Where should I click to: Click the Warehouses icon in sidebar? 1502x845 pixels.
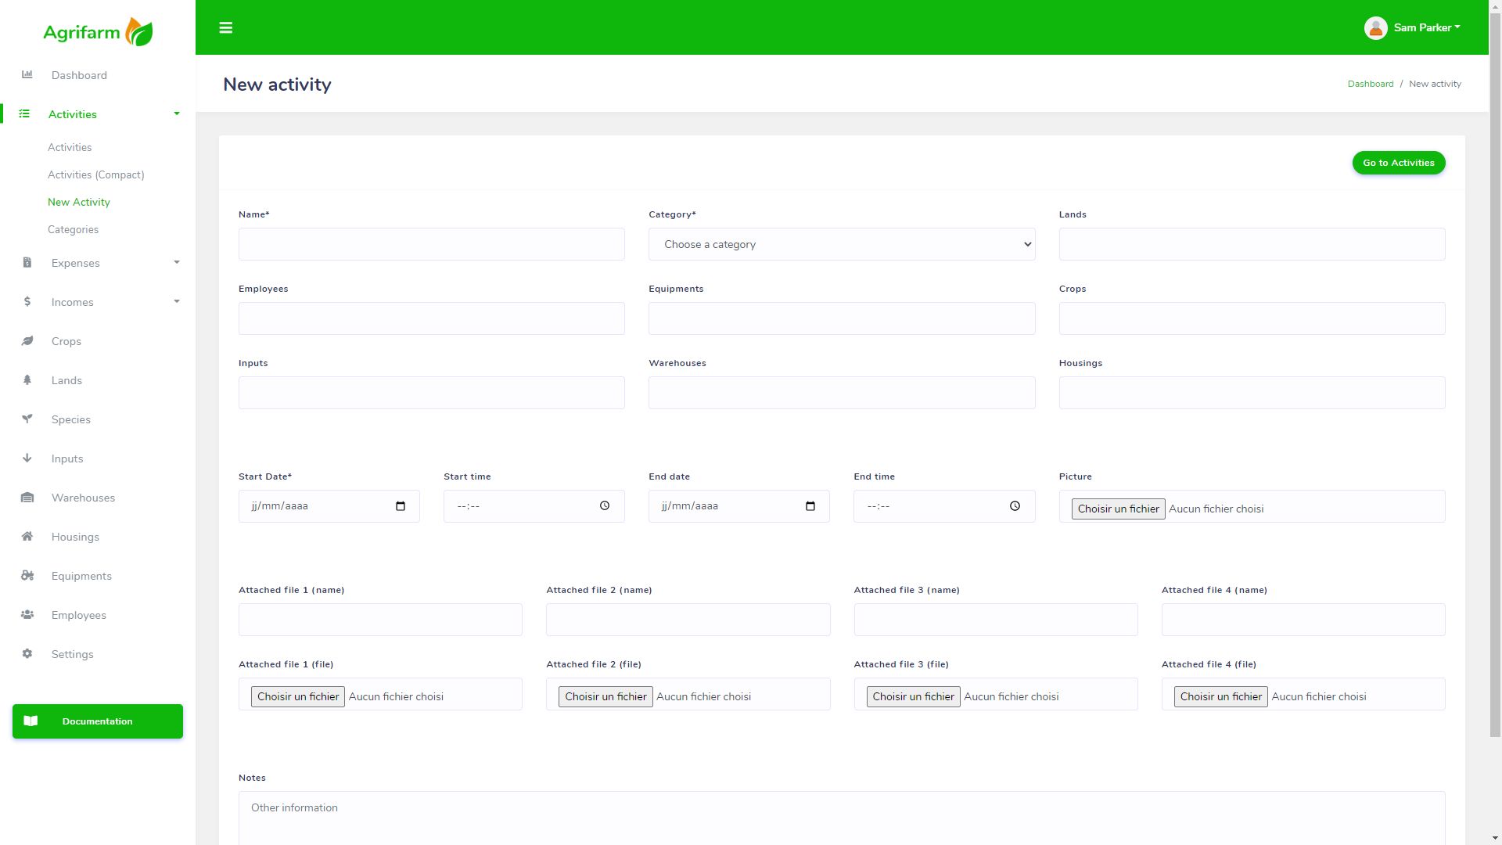click(27, 498)
